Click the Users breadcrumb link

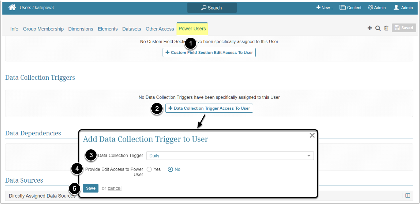(26, 7)
